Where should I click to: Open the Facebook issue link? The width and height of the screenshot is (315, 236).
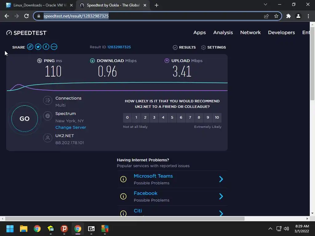tap(146, 193)
